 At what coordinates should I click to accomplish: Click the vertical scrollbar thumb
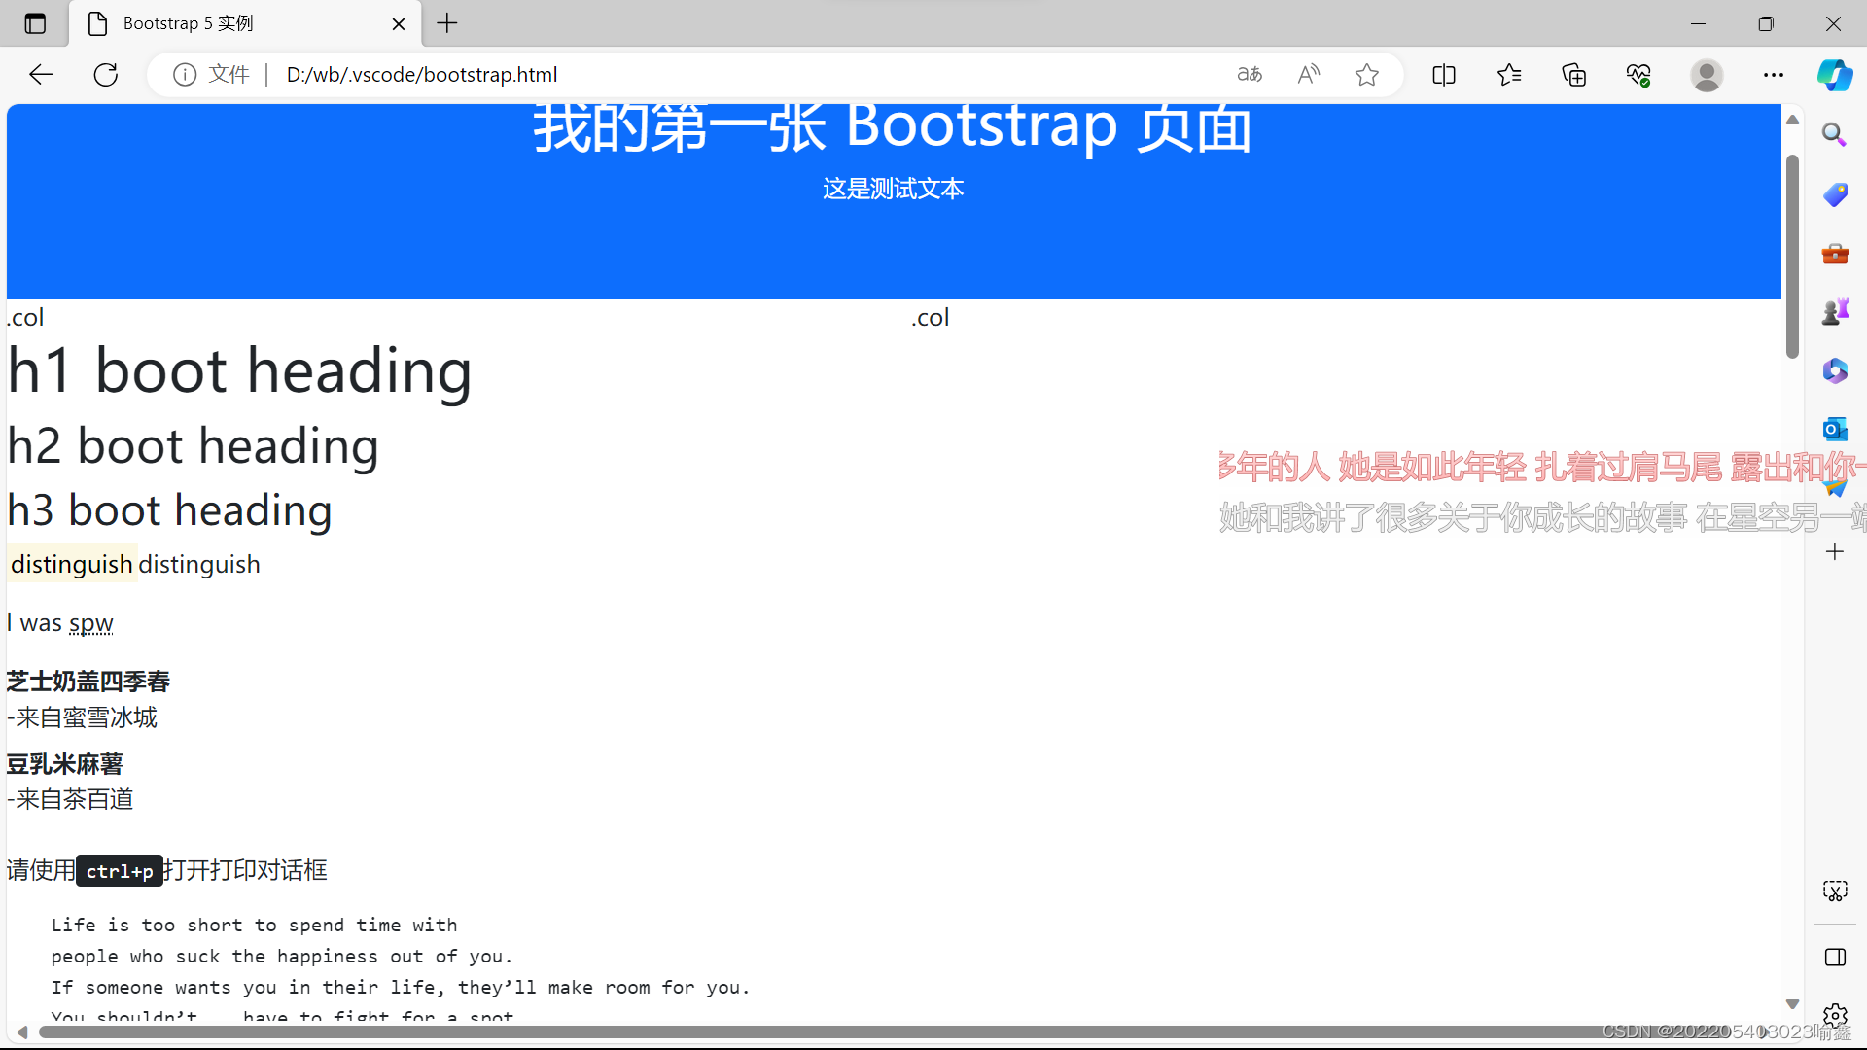pos(1792,255)
